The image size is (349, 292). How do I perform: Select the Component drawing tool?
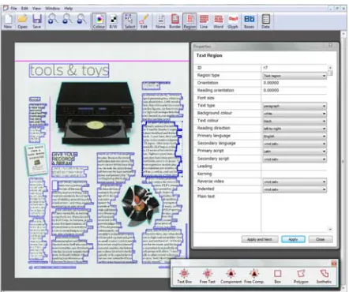(x=231, y=275)
